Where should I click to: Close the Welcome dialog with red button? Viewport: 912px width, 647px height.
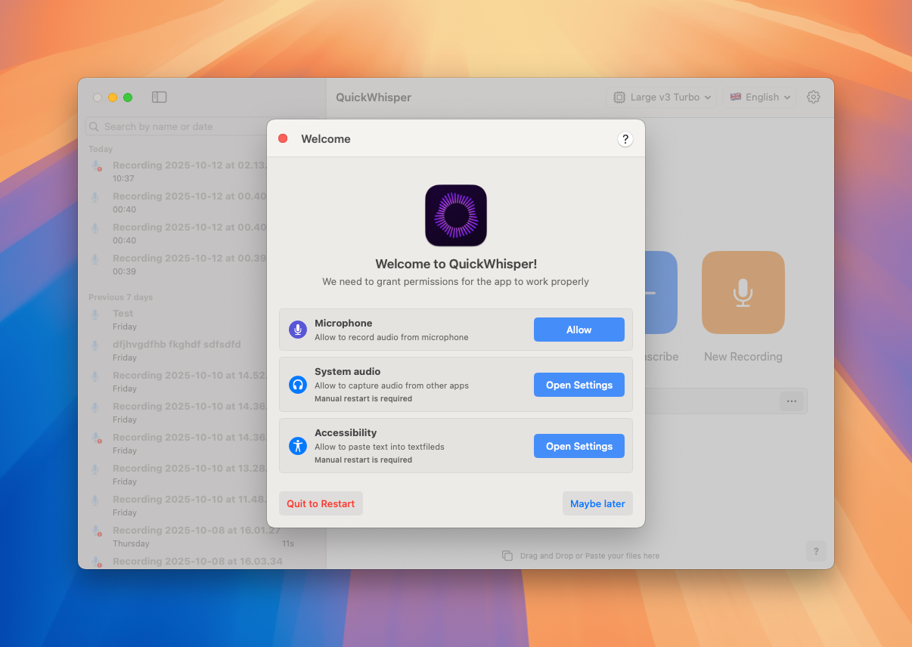click(283, 138)
